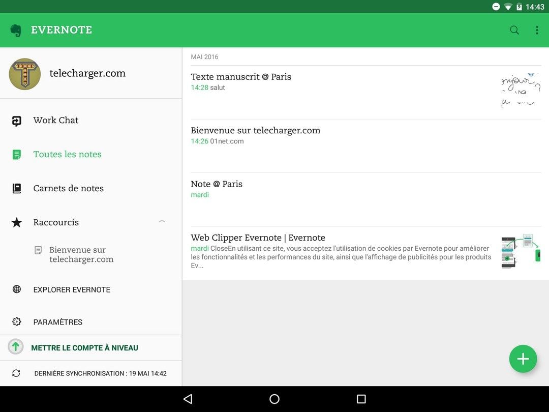
Task: Tap the MAI 2016 date header
Action: pyautogui.click(x=204, y=57)
